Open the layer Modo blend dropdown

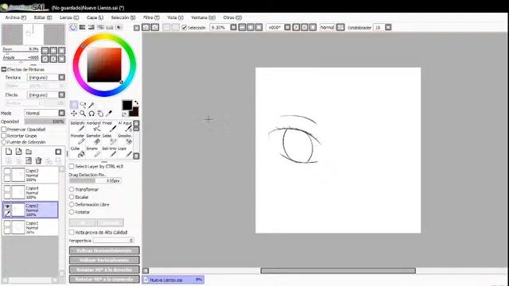62,113
